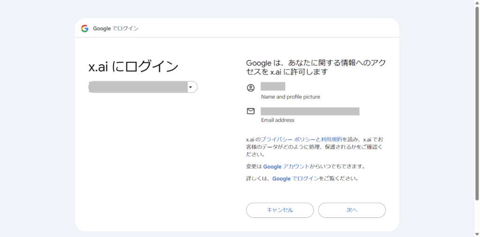Click the envelope email icon
This screenshot has height=237, width=480.
click(250, 111)
